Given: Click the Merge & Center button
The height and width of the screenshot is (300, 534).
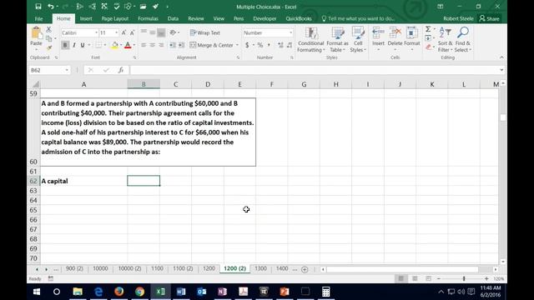Looking at the screenshot, I should coord(211,45).
